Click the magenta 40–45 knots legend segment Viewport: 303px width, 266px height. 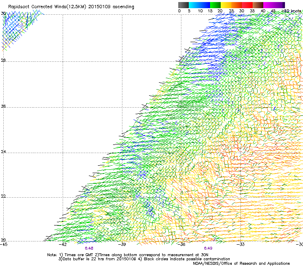click(x=269, y=5)
